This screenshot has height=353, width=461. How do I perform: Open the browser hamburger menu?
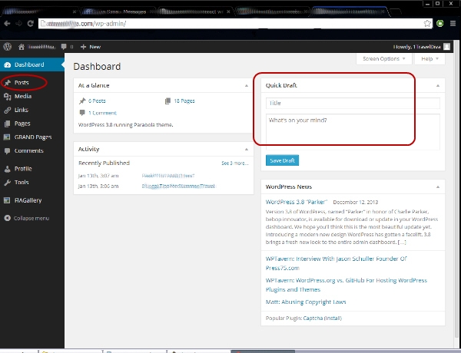453,24
